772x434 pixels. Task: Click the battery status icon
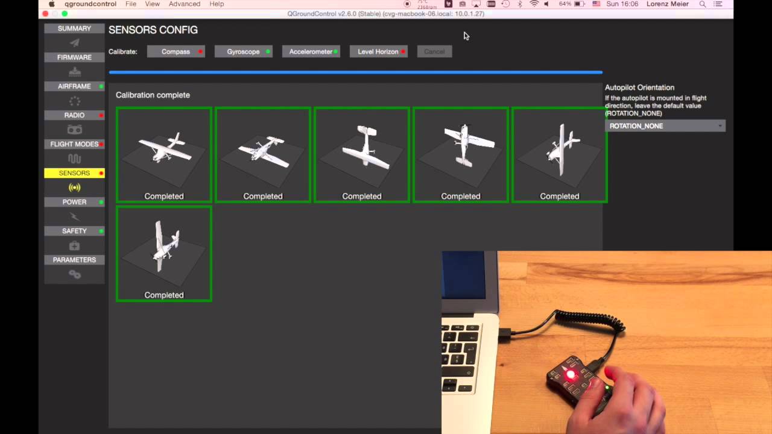578,4
